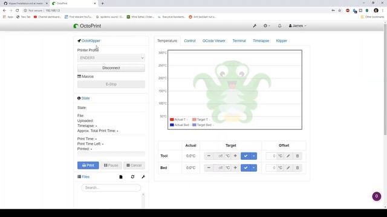Toggle Target T legend entry
The width and height of the screenshot is (387, 217).
coord(201,119)
